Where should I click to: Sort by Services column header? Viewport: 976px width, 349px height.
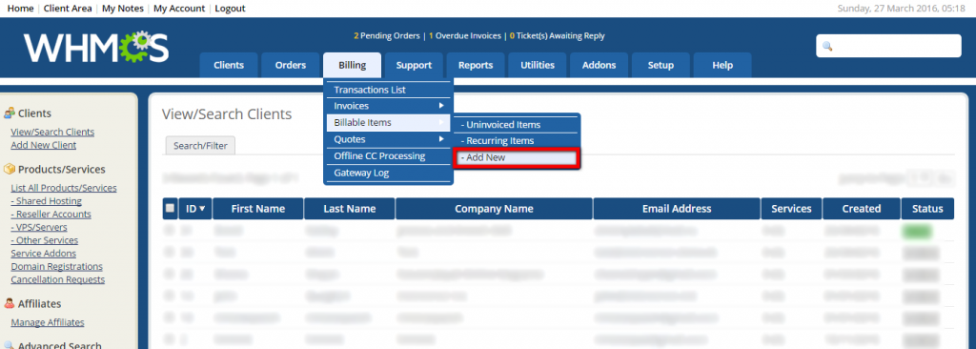[x=791, y=209]
